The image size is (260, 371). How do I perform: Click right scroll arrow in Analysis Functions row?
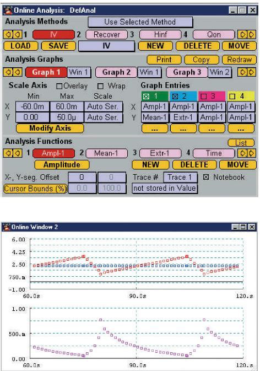pyautogui.click(x=247, y=153)
